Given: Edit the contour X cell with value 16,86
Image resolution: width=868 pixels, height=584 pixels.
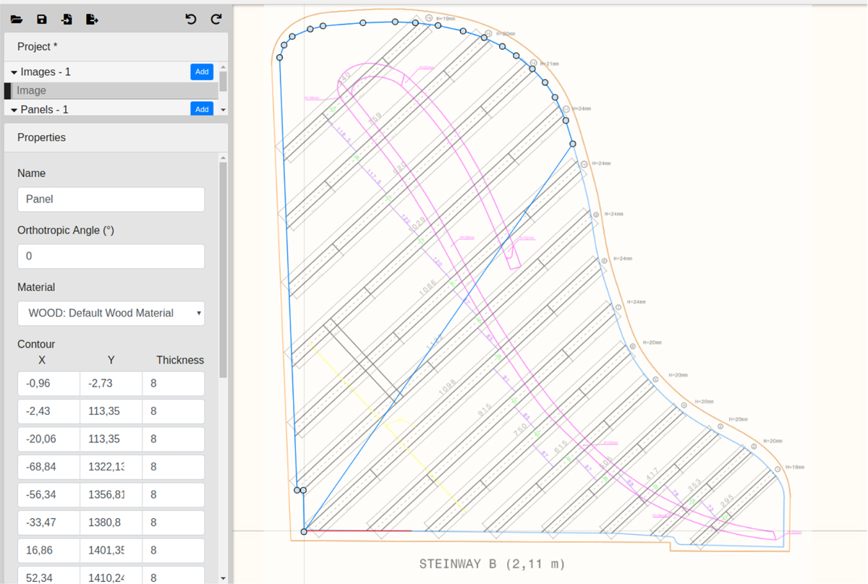Looking at the screenshot, I should click(x=48, y=551).
